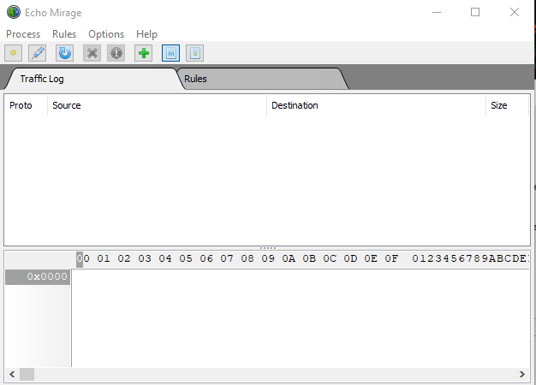This screenshot has height=385, width=536.
Task: Open the Options menu
Action: click(x=106, y=34)
